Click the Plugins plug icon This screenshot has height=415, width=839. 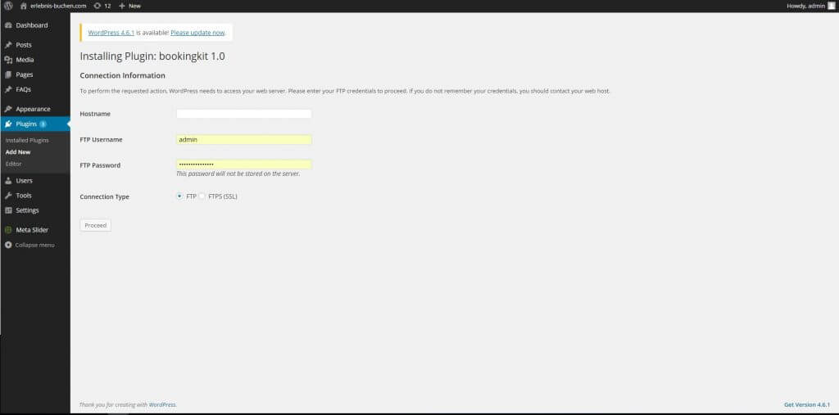coord(8,124)
